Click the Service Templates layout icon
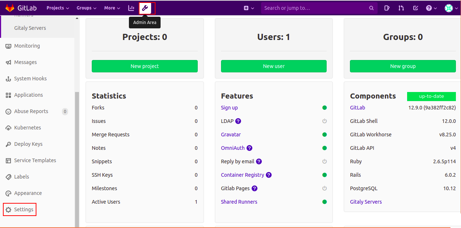The width and height of the screenshot is (461, 228). point(8,160)
